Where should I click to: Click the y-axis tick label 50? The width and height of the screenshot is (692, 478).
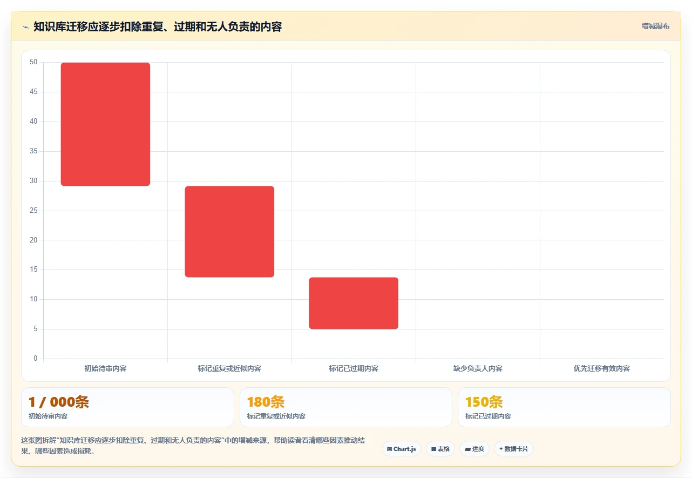[x=33, y=62]
